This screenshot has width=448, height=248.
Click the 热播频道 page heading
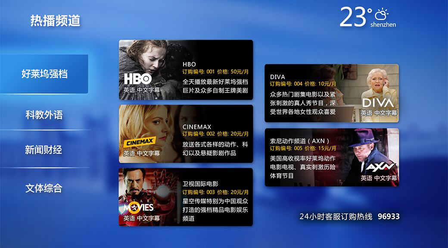coord(55,21)
